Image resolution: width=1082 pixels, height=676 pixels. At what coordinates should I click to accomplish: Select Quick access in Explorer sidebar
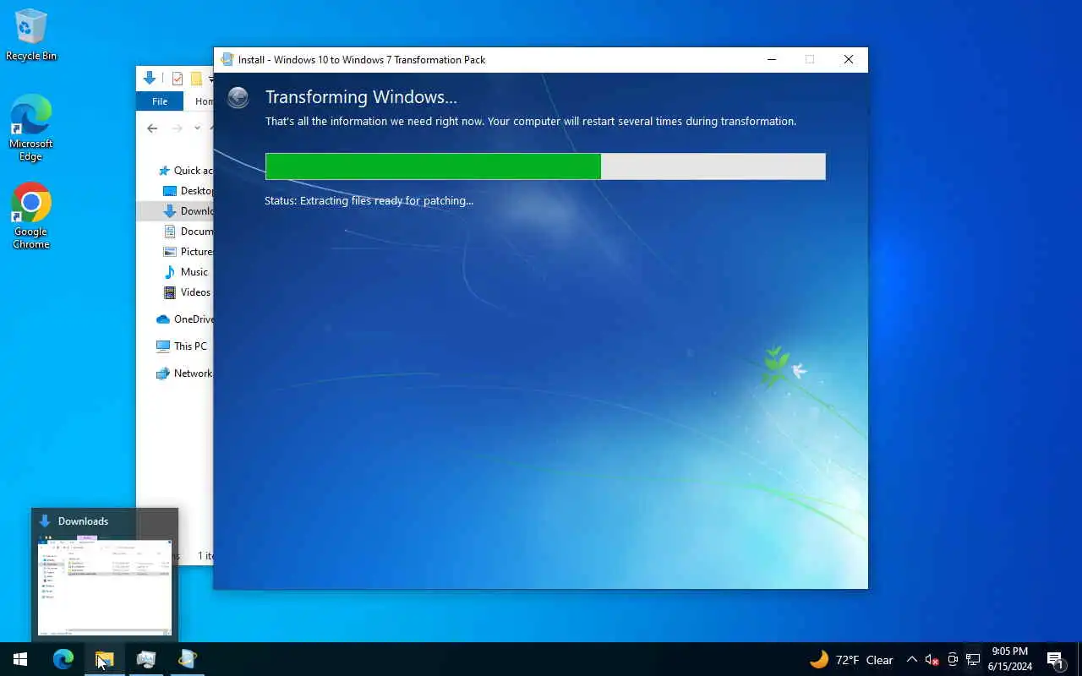[184, 170]
